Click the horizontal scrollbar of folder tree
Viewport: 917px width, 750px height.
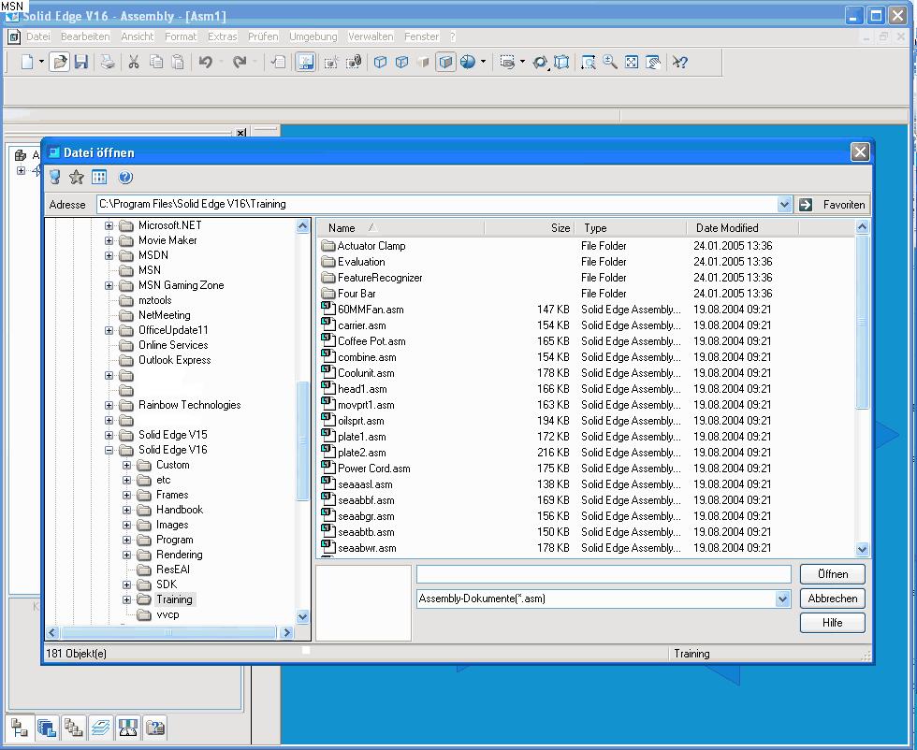(169, 632)
